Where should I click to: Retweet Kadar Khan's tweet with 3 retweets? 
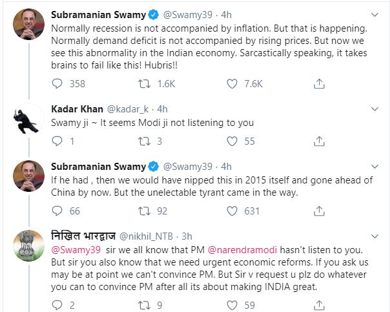tap(144, 141)
